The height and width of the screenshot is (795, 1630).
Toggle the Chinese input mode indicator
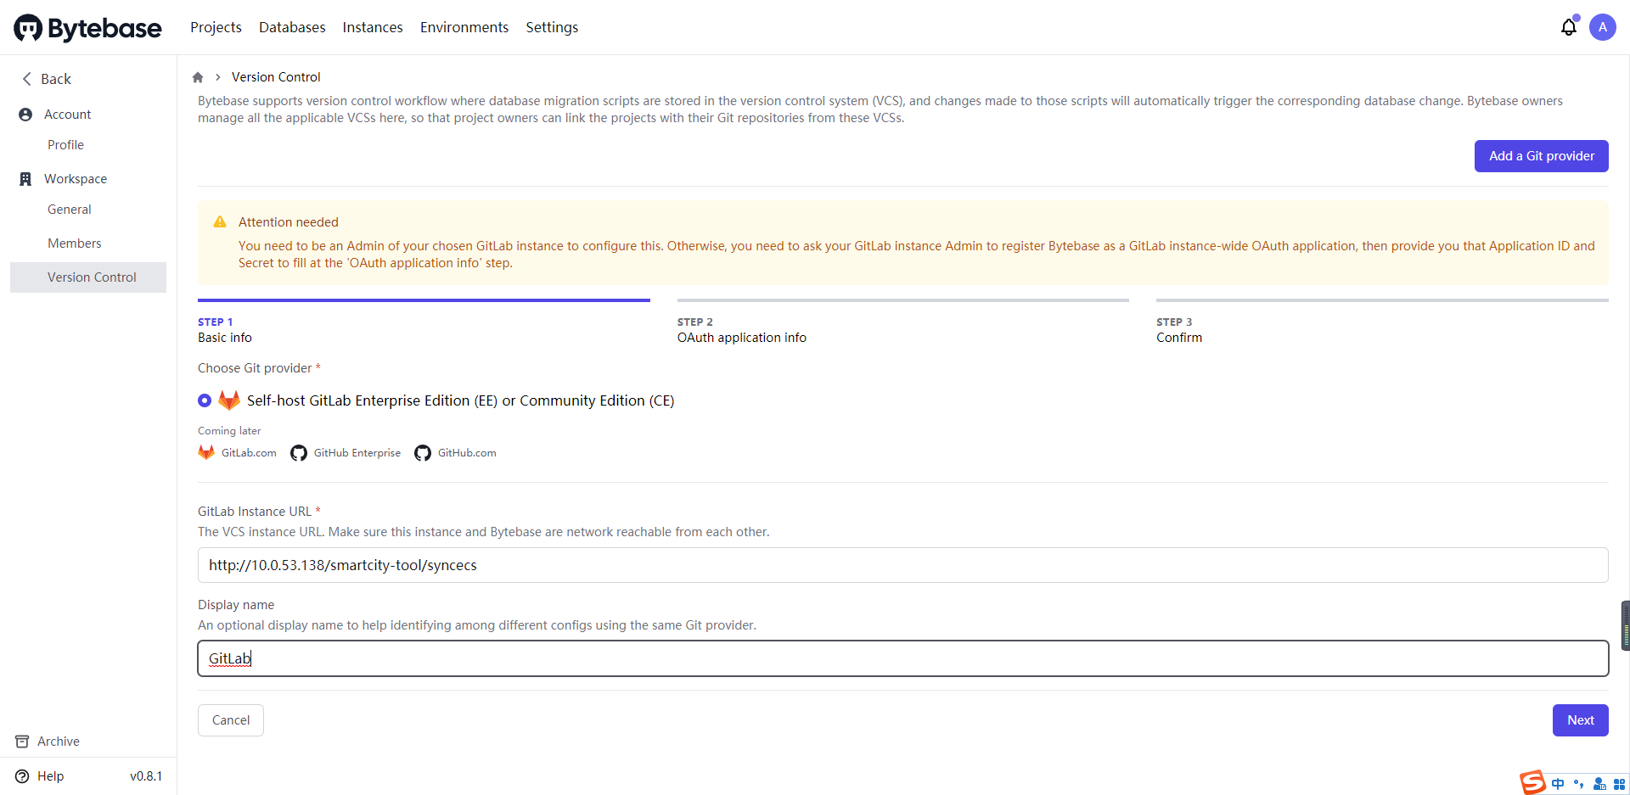tap(1558, 784)
